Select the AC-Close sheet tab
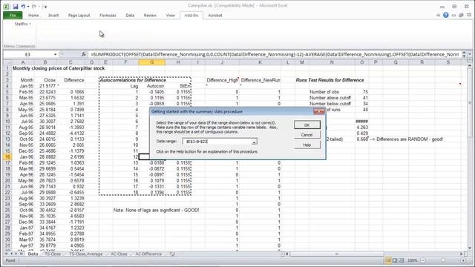Viewport: 475px width, 267px height. coord(119,254)
